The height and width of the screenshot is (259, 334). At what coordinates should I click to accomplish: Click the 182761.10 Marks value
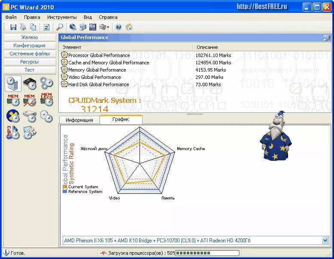pyautogui.click(x=213, y=55)
